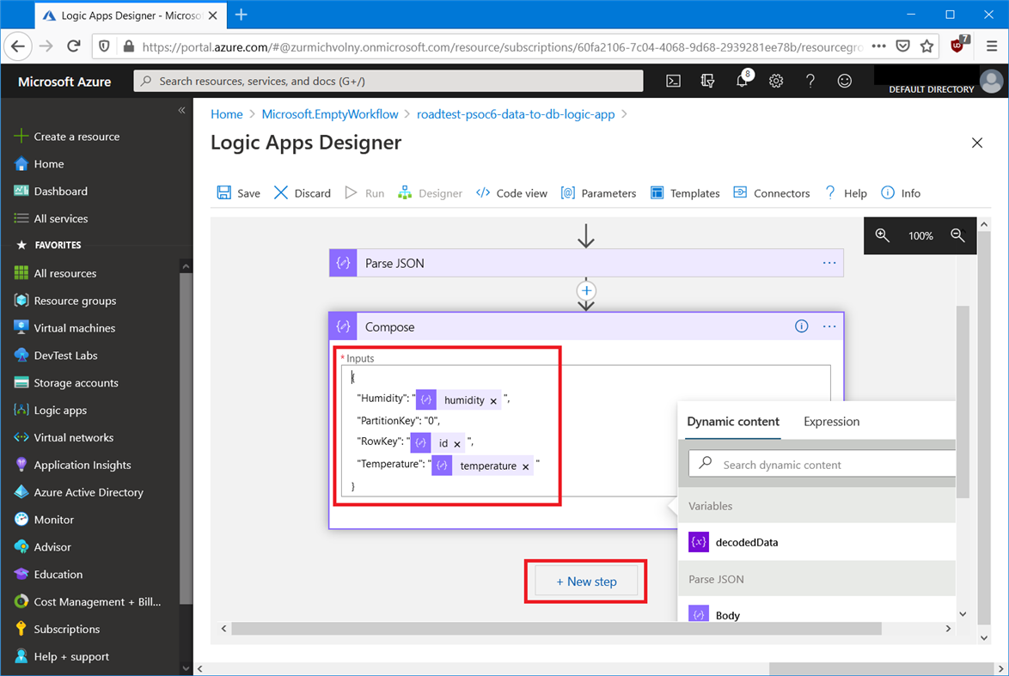
Task: Remove the humidity token from inputs
Action: [493, 401]
